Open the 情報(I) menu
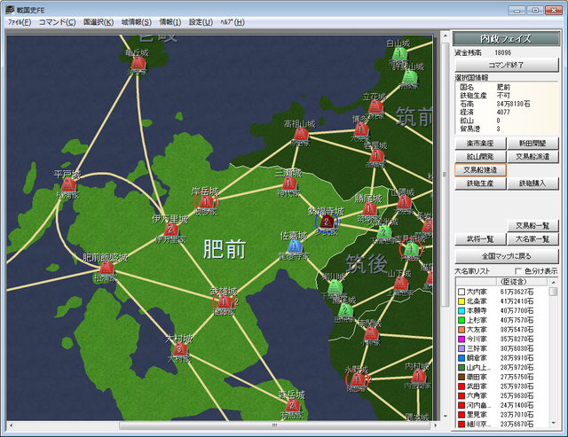This screenshot has height=437, width=568. point(170,22)
